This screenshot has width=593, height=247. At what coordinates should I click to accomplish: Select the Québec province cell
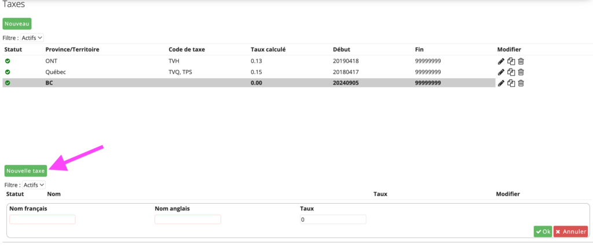coord(56,72)
